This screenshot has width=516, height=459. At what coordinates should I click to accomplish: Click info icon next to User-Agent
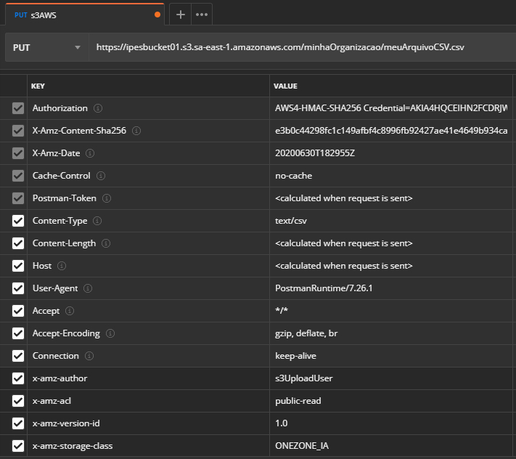pyautogui.click(x=89, y=288)
